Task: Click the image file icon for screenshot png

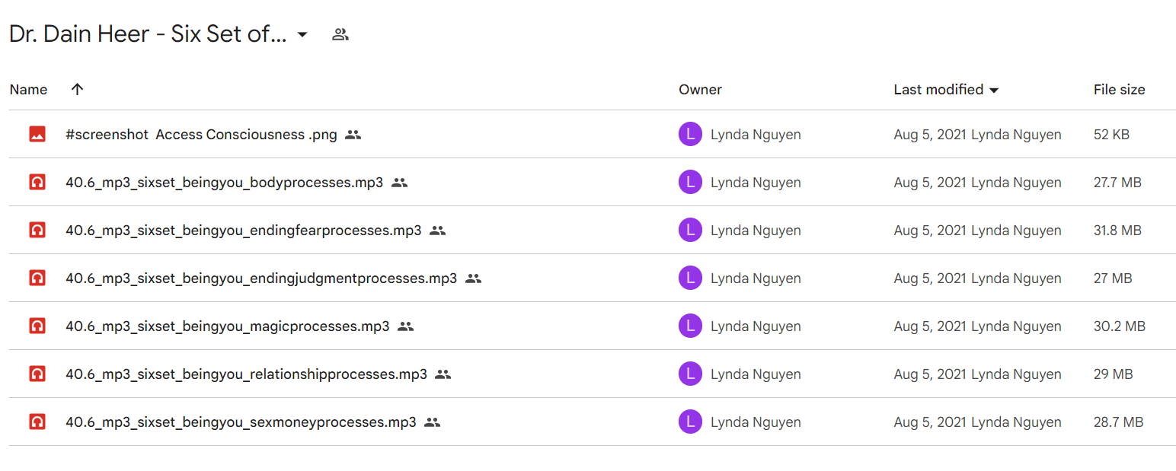Action: 37,135
